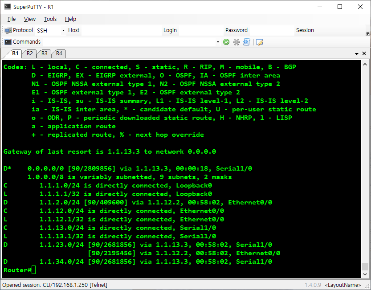Screen dimensions: 371x290
Task: Click the 0.0.0.0/0 default route entry
Action: pyautogui.click(x=128, y=168)
